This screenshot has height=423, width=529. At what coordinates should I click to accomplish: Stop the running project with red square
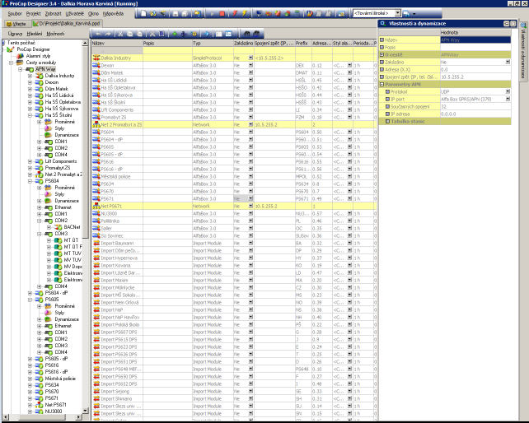tap(222, 13)
